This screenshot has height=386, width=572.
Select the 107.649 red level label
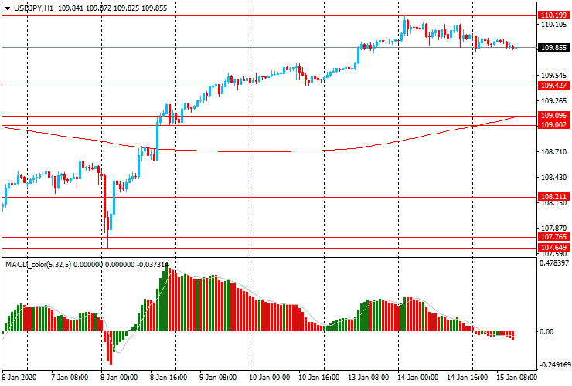point(553,248)
